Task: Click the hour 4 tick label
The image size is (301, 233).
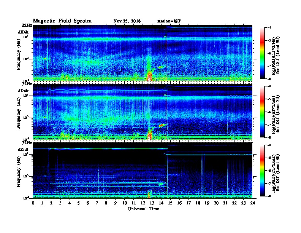Action: [70, 203]
